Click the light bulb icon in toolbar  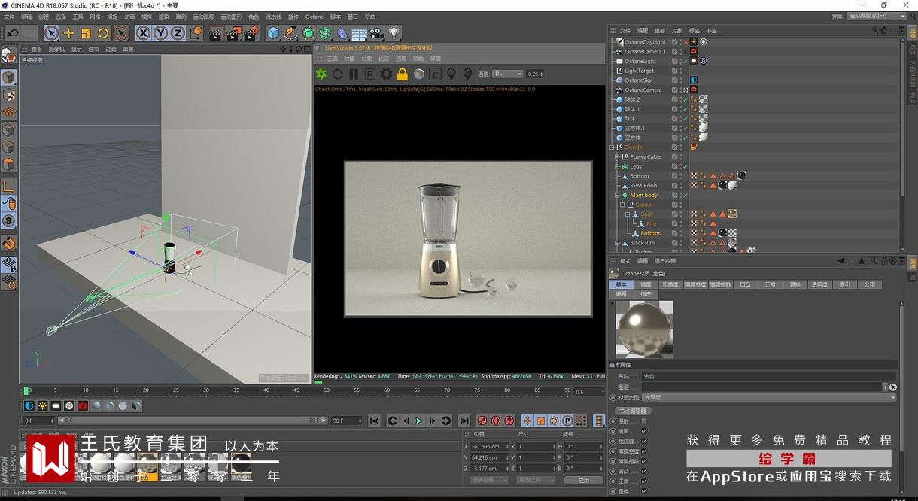pos(394,33)
